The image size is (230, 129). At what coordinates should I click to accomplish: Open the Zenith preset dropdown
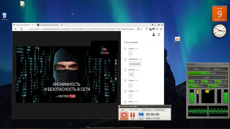coord(208,77)
